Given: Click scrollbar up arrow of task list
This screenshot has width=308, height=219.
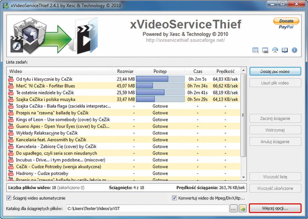Looking at the screenshot, I should click(x=244, y=71).
